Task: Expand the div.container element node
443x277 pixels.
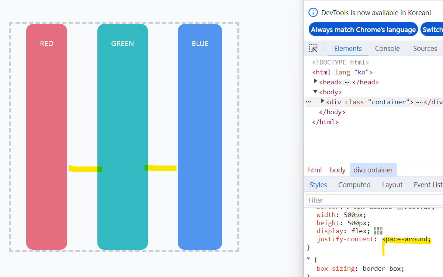Action: [323, 101]
